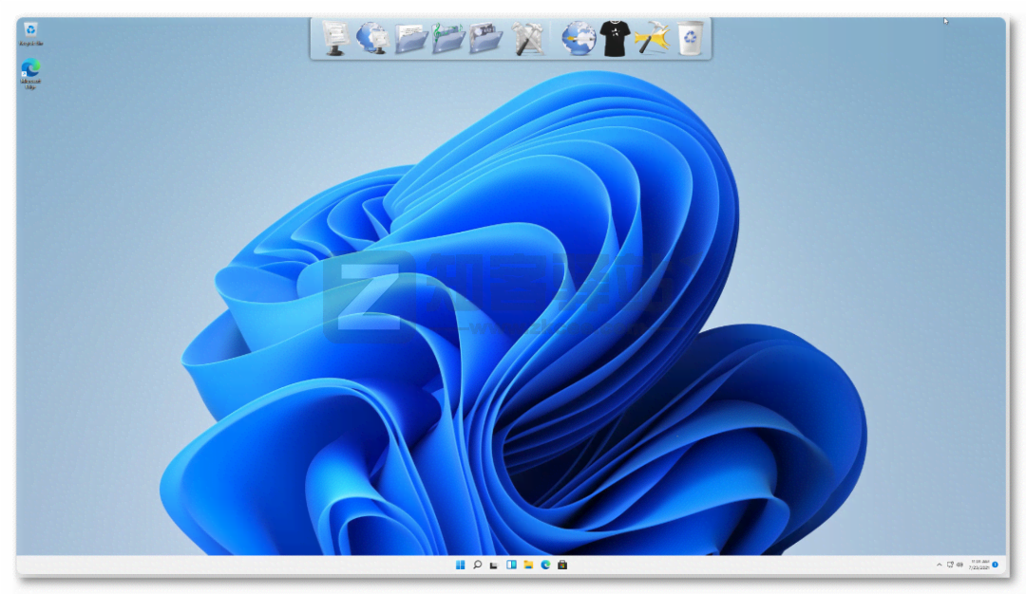Open the volume control in the system tray
1026x594 pixels.
(x=959, y=564)
